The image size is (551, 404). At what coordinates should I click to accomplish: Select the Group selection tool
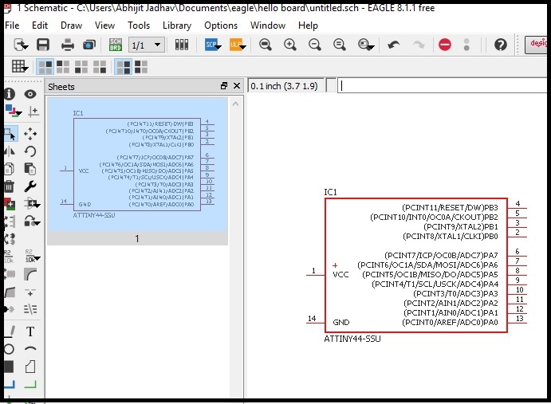coord(10,134)
